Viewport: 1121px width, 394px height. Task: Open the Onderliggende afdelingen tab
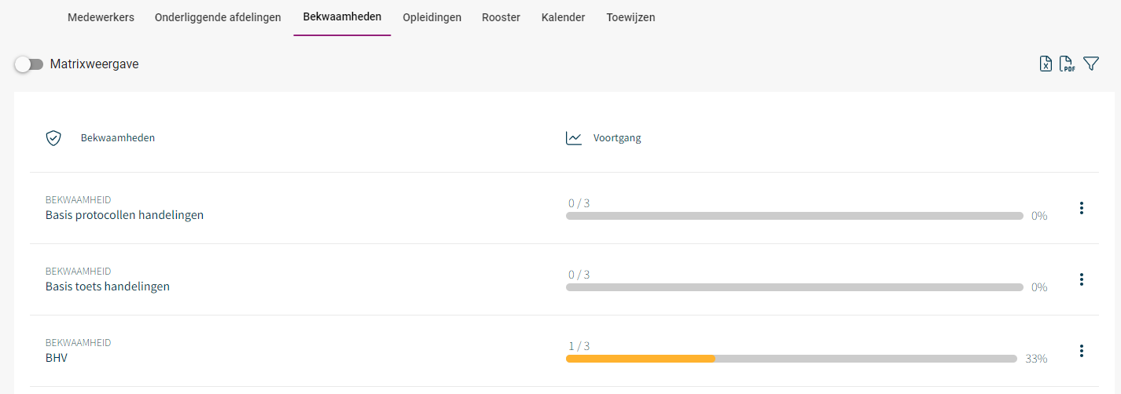[x=218, y=17]
